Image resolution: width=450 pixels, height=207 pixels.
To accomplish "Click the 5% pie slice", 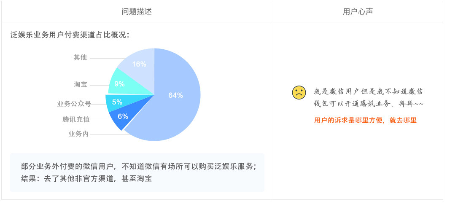I will click(117, 102).
